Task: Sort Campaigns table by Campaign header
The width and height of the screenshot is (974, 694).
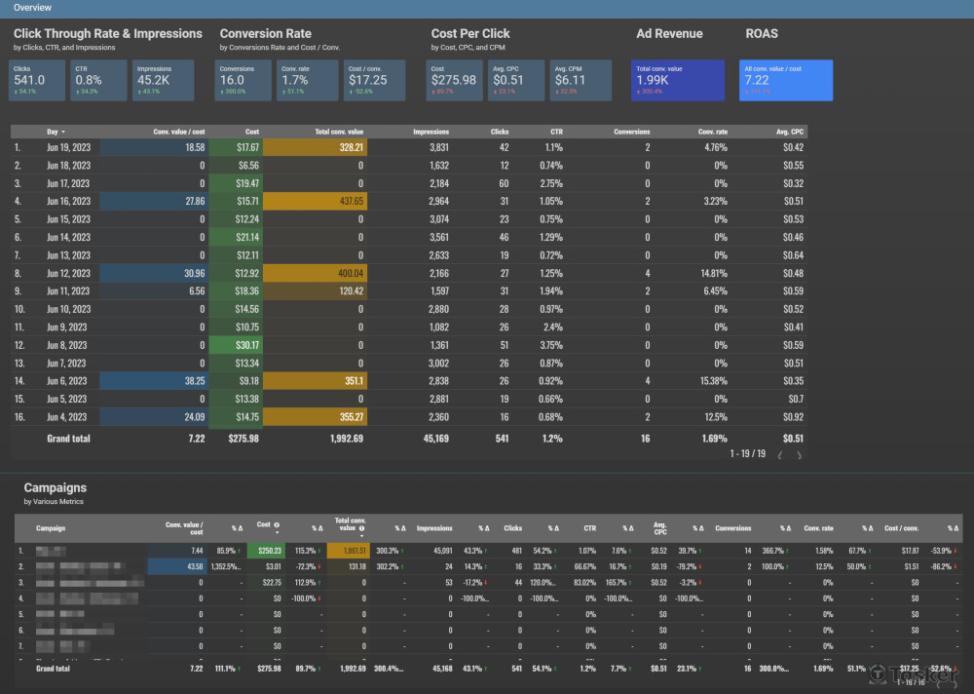Action: click(52, 528)
